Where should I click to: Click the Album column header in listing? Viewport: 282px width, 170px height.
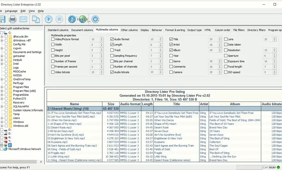tap(235, 104)
